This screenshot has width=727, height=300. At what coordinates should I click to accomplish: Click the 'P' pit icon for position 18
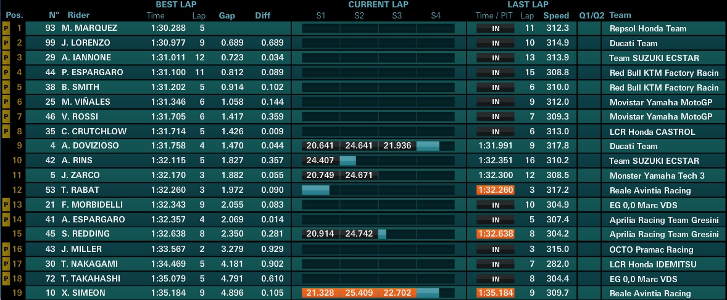pos(6,278)
